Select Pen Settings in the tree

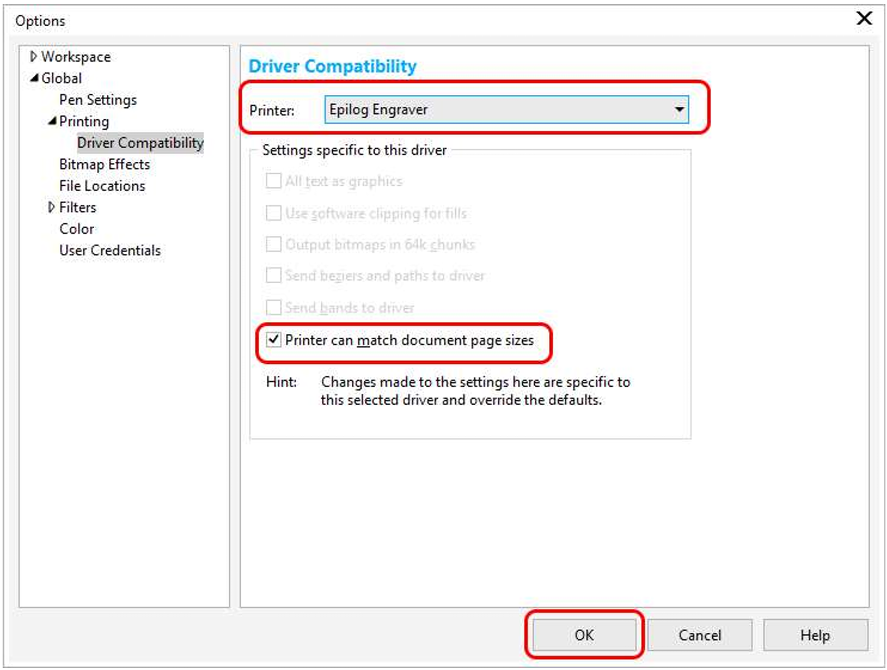coord(98,99)
